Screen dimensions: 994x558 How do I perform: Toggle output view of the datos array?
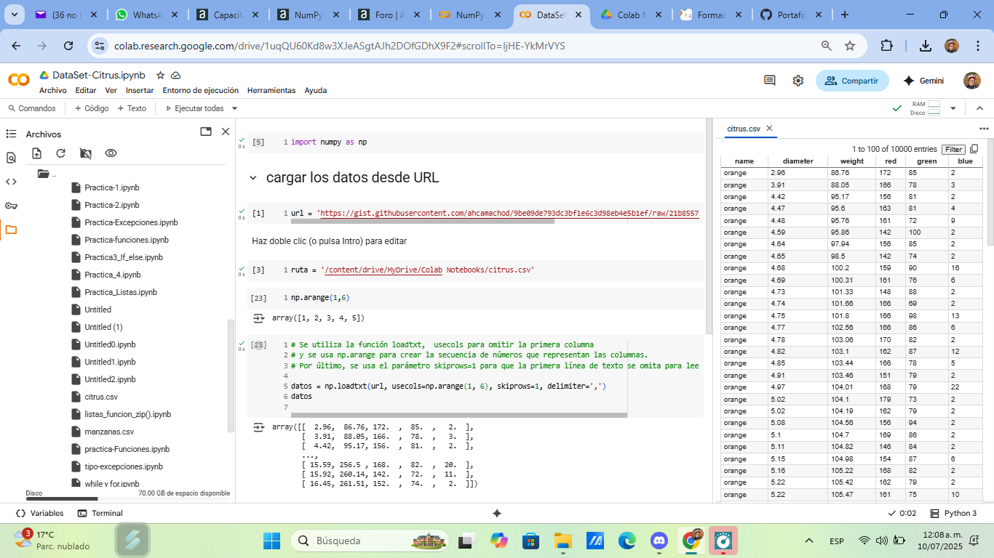click(x=258, y=428)
